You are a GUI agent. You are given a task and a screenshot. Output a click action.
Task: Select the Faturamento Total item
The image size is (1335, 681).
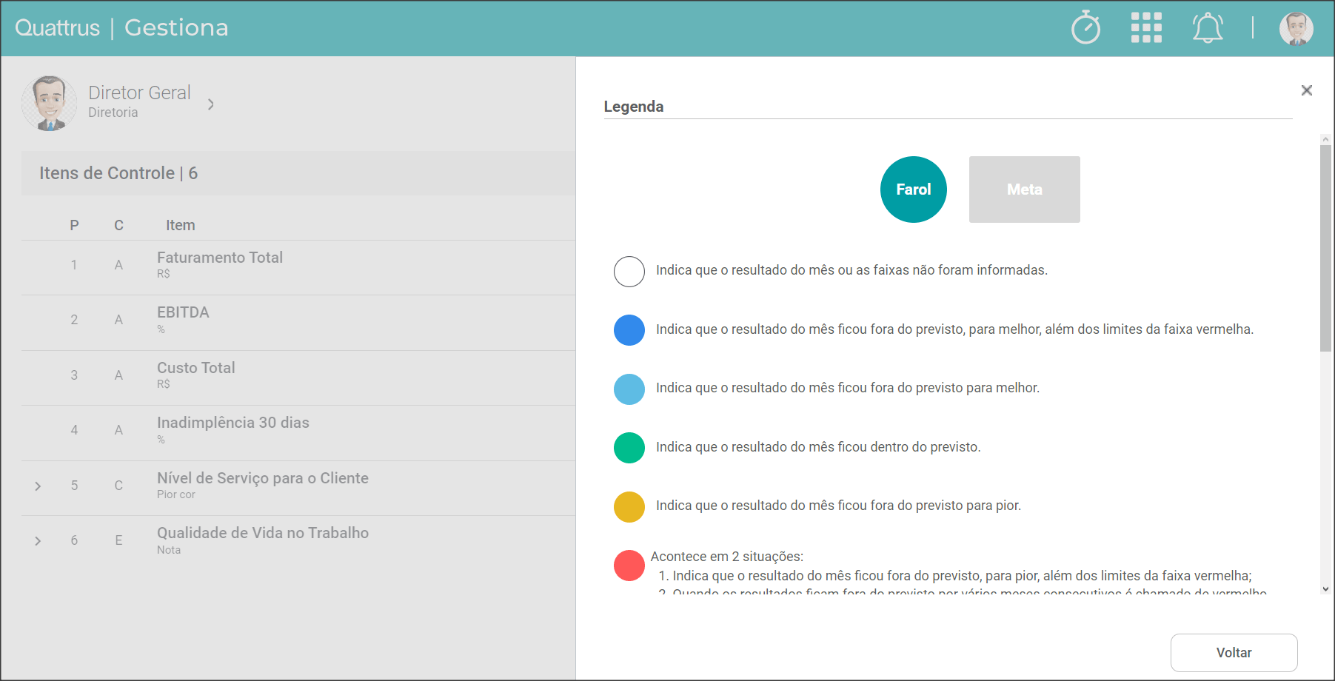220,258
